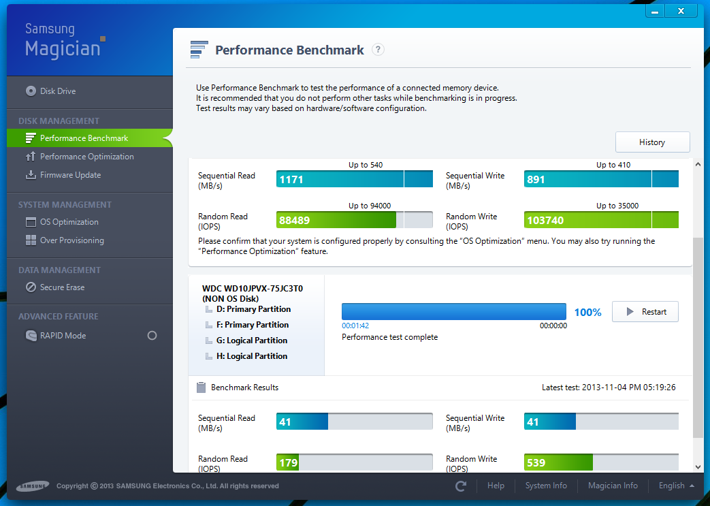The height and width of the screenshot is (506, 710).
Task: Click the Performance Optimization arrows icon
Action: (31, 157)
